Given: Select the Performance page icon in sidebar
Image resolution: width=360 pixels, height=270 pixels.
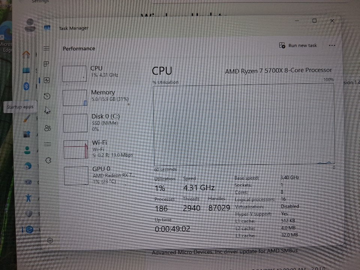Looking at the screenshot, I should pyautogui.click(x=47, y=80).
